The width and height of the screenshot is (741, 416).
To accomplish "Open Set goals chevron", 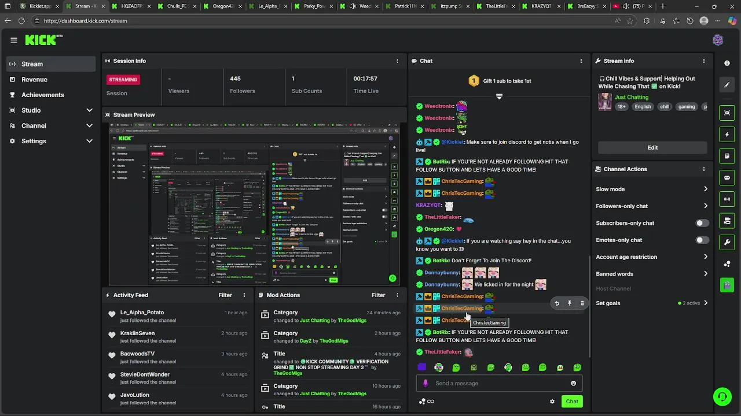I will [705, 303].
